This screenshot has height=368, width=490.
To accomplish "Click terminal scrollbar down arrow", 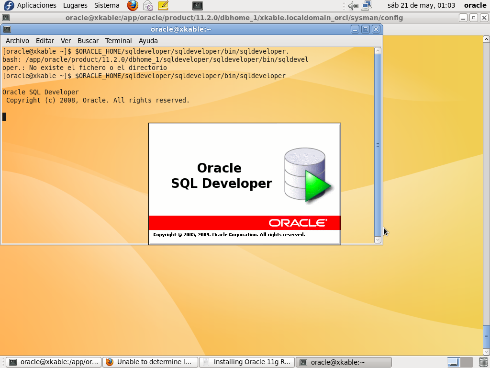I will (x=378, y=240).
